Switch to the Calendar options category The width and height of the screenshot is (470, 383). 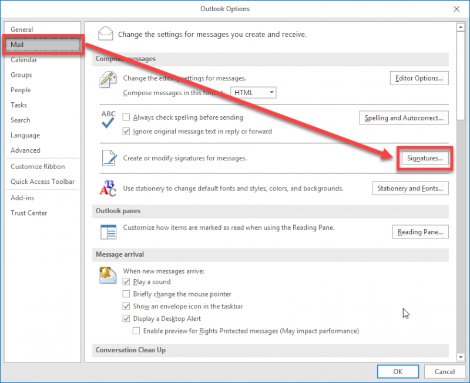(x=24, y=60)
